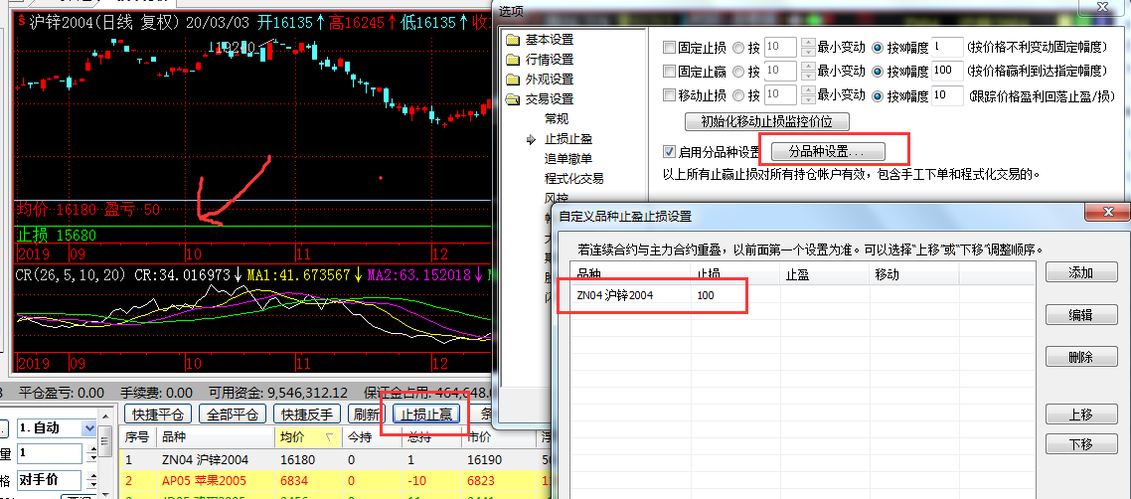Click the green 止损 15680 line label on chart
This screenshot has height=499, width=1131.
click(57, 235)
